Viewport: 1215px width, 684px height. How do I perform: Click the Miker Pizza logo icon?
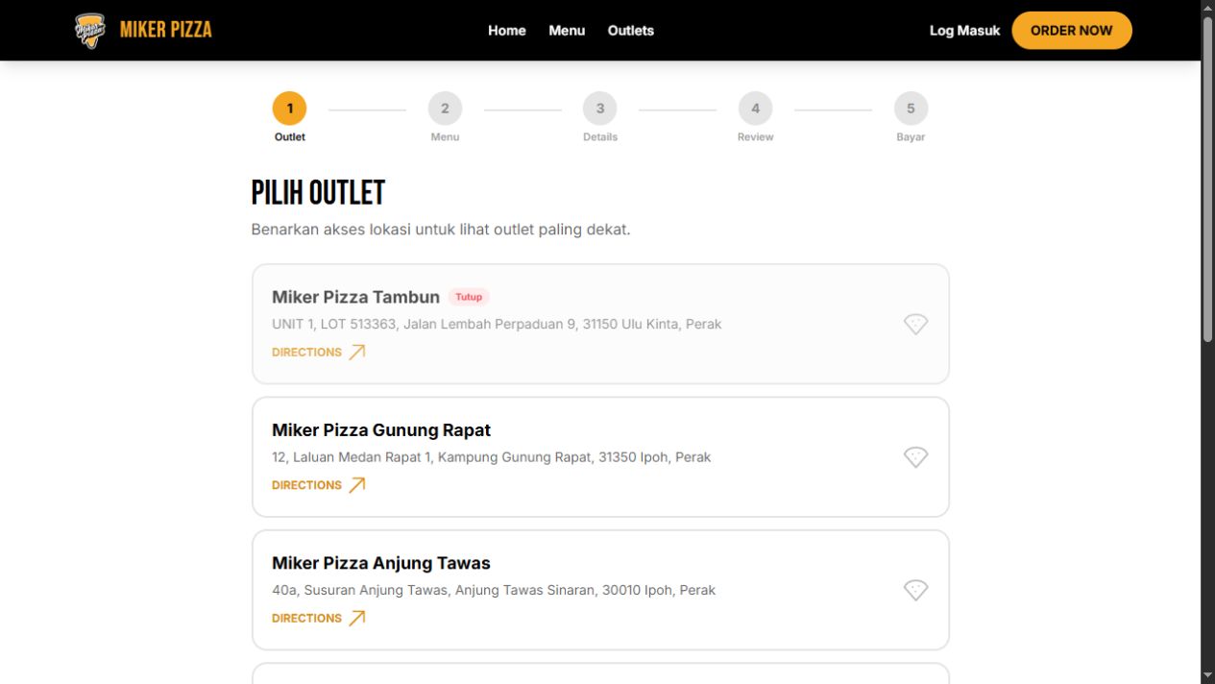coord(90,31)
